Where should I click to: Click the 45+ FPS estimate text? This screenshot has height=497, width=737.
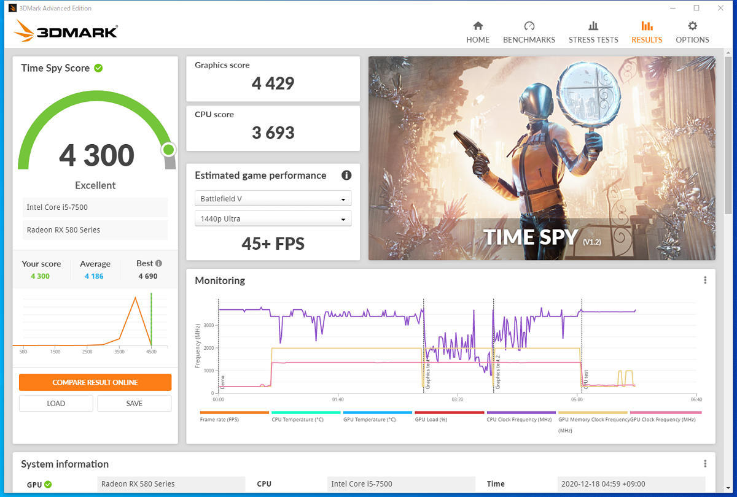click(x=273, y=244)
